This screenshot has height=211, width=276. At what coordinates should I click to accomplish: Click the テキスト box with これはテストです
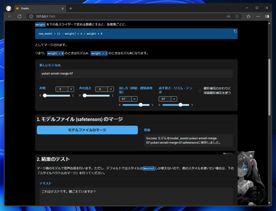(136, 197)
